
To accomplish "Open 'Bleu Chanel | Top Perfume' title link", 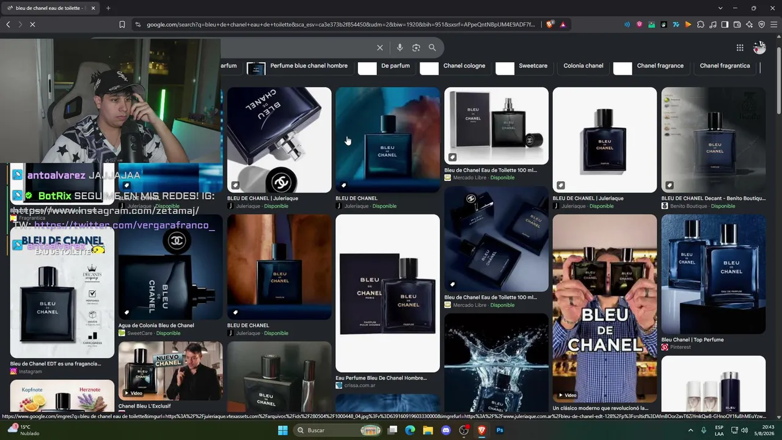I will (692, 340).
